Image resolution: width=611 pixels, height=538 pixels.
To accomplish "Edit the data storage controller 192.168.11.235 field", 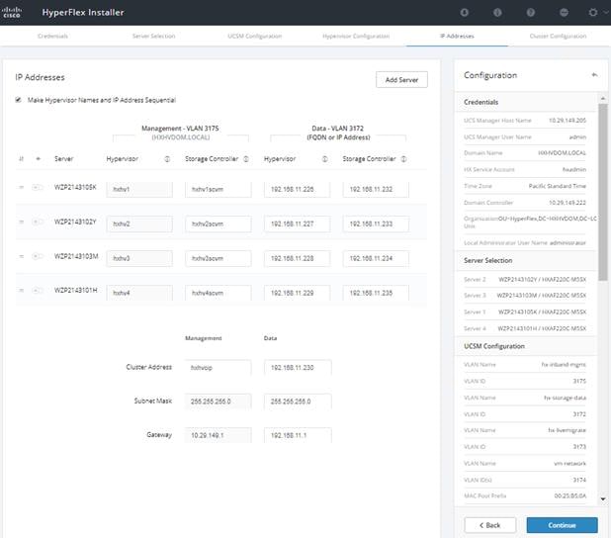I will pos(376,293).
